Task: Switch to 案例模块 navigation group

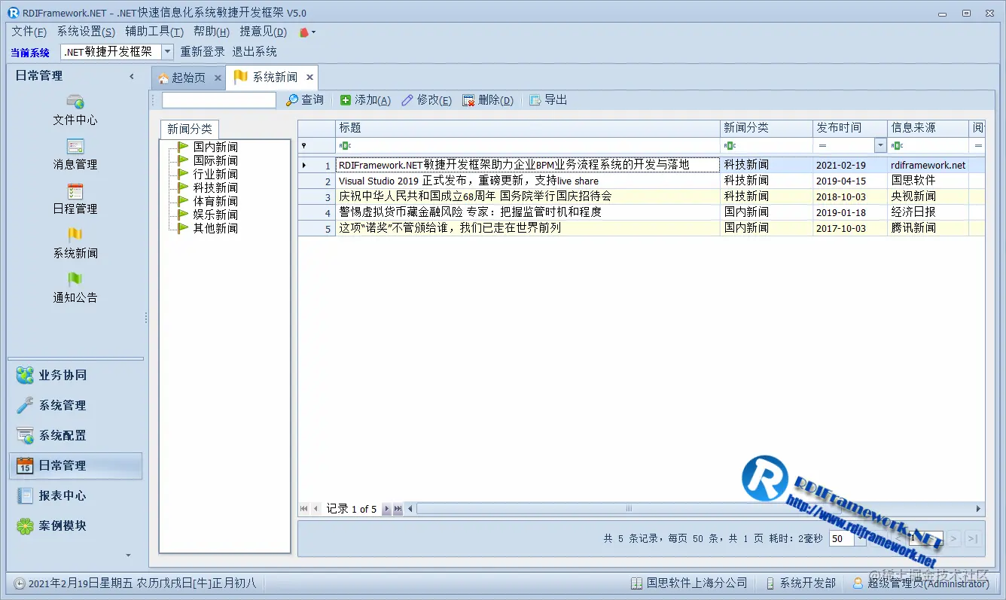Action: (x=75, y=525)
